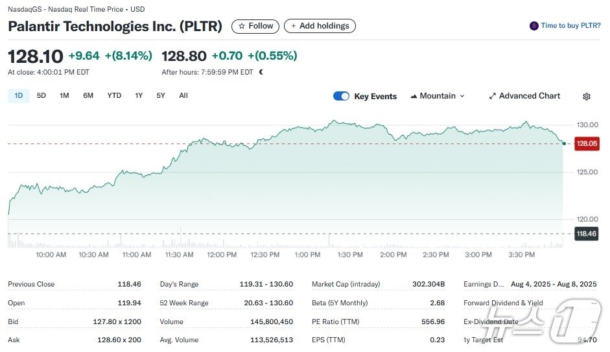Open the Time to buy PLTR? link
610x352 pixels.
570,26
